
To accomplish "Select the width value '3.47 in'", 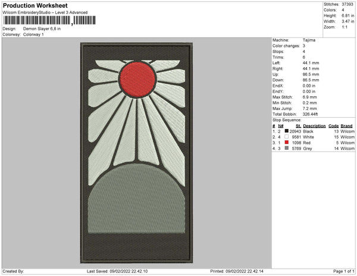I will click(x=348, y=21).
